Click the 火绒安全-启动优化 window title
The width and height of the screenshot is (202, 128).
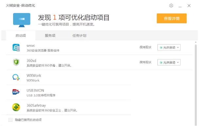21,6
